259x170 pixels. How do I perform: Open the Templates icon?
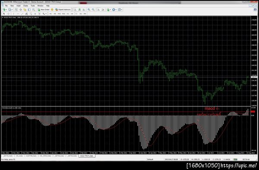pos(119,10)
